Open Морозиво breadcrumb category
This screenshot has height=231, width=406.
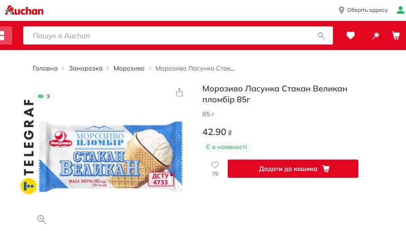(x=129, y=68)
